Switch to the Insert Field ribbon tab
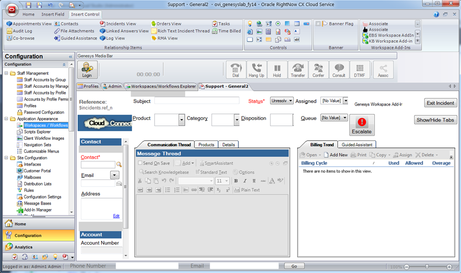Viewport: 461px width, 273px height. (53, 14)
